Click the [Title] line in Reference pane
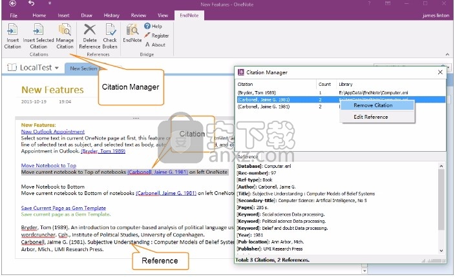 click(306, 194)
